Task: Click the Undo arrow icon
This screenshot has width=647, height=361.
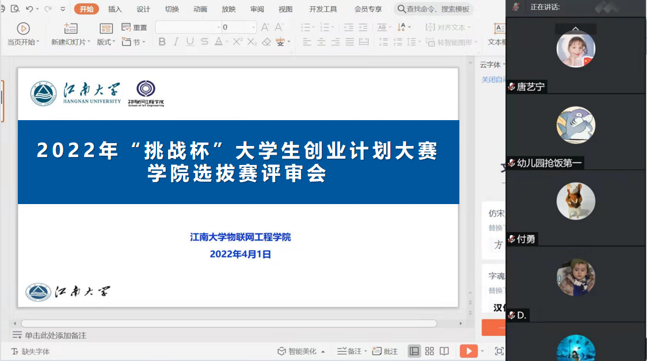Action: (x=29, y=9)
